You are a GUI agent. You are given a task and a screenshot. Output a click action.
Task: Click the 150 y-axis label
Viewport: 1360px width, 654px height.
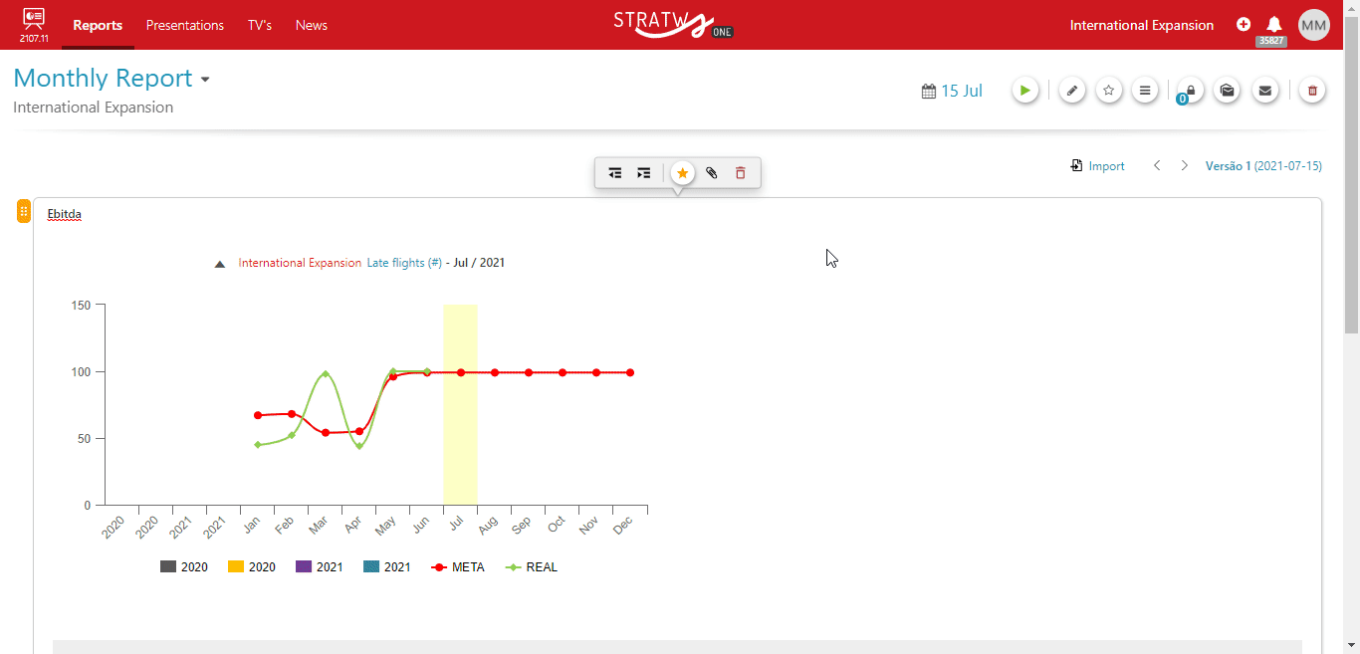tap(81, 306)
